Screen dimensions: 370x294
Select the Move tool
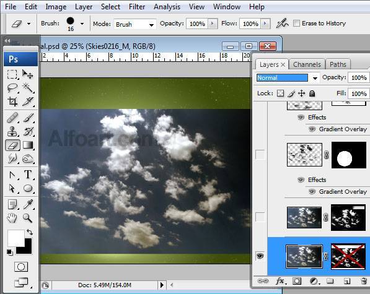click(28, 74)
